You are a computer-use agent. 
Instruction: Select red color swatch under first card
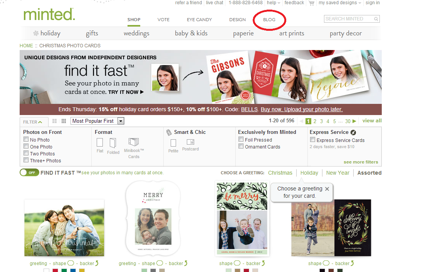point(55,270)
